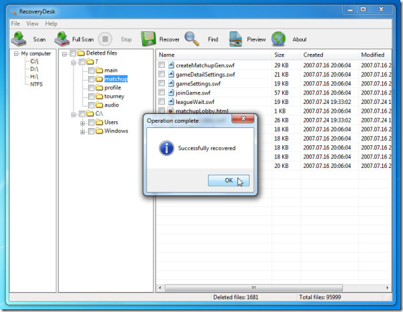
Task: Sort by the Size column header
Action: (286, 55)
